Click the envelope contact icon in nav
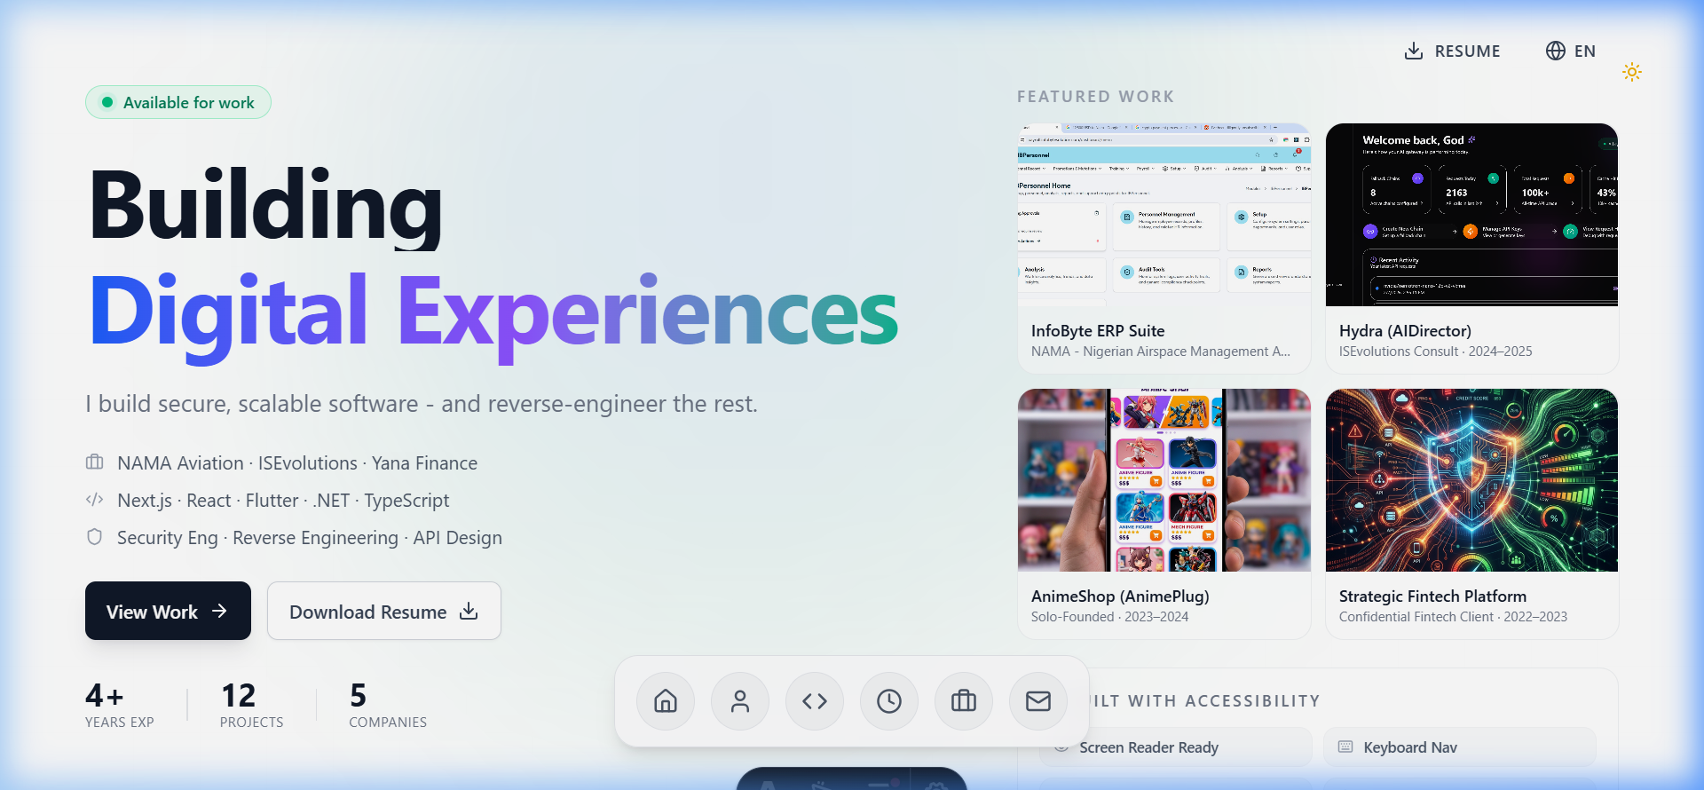 [1038, 701]
